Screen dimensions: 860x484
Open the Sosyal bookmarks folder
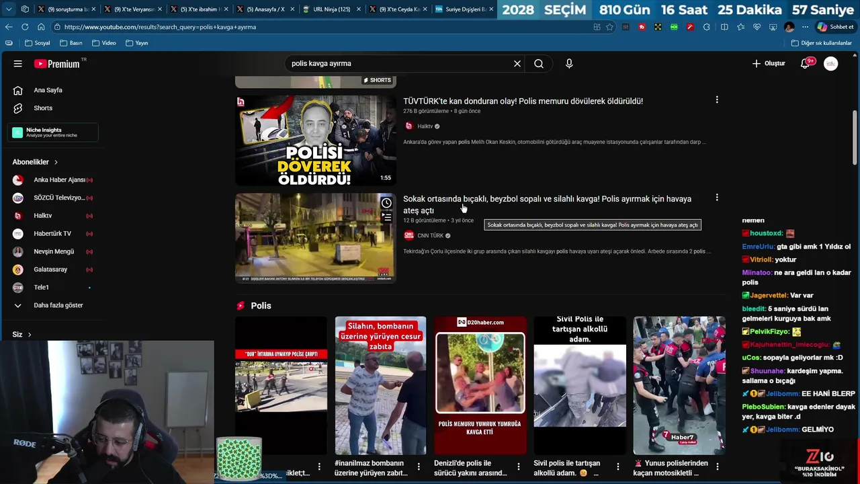38,43
